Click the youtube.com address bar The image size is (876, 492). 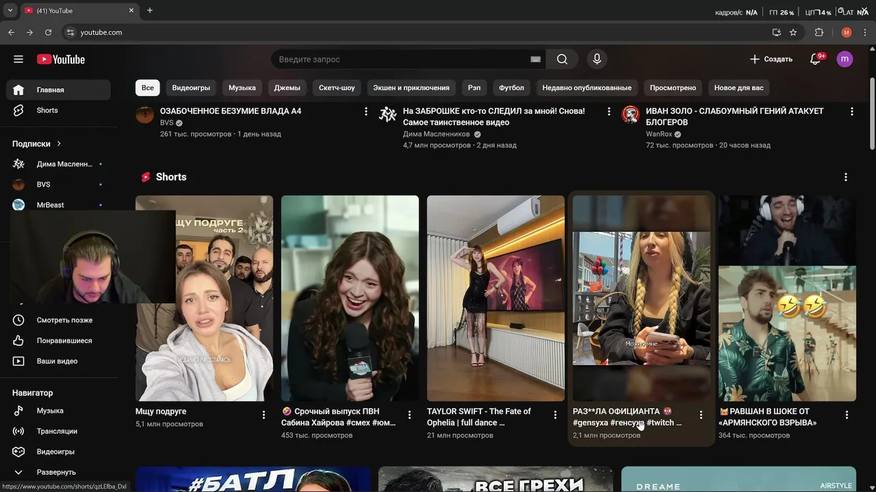tap(417, 32)
